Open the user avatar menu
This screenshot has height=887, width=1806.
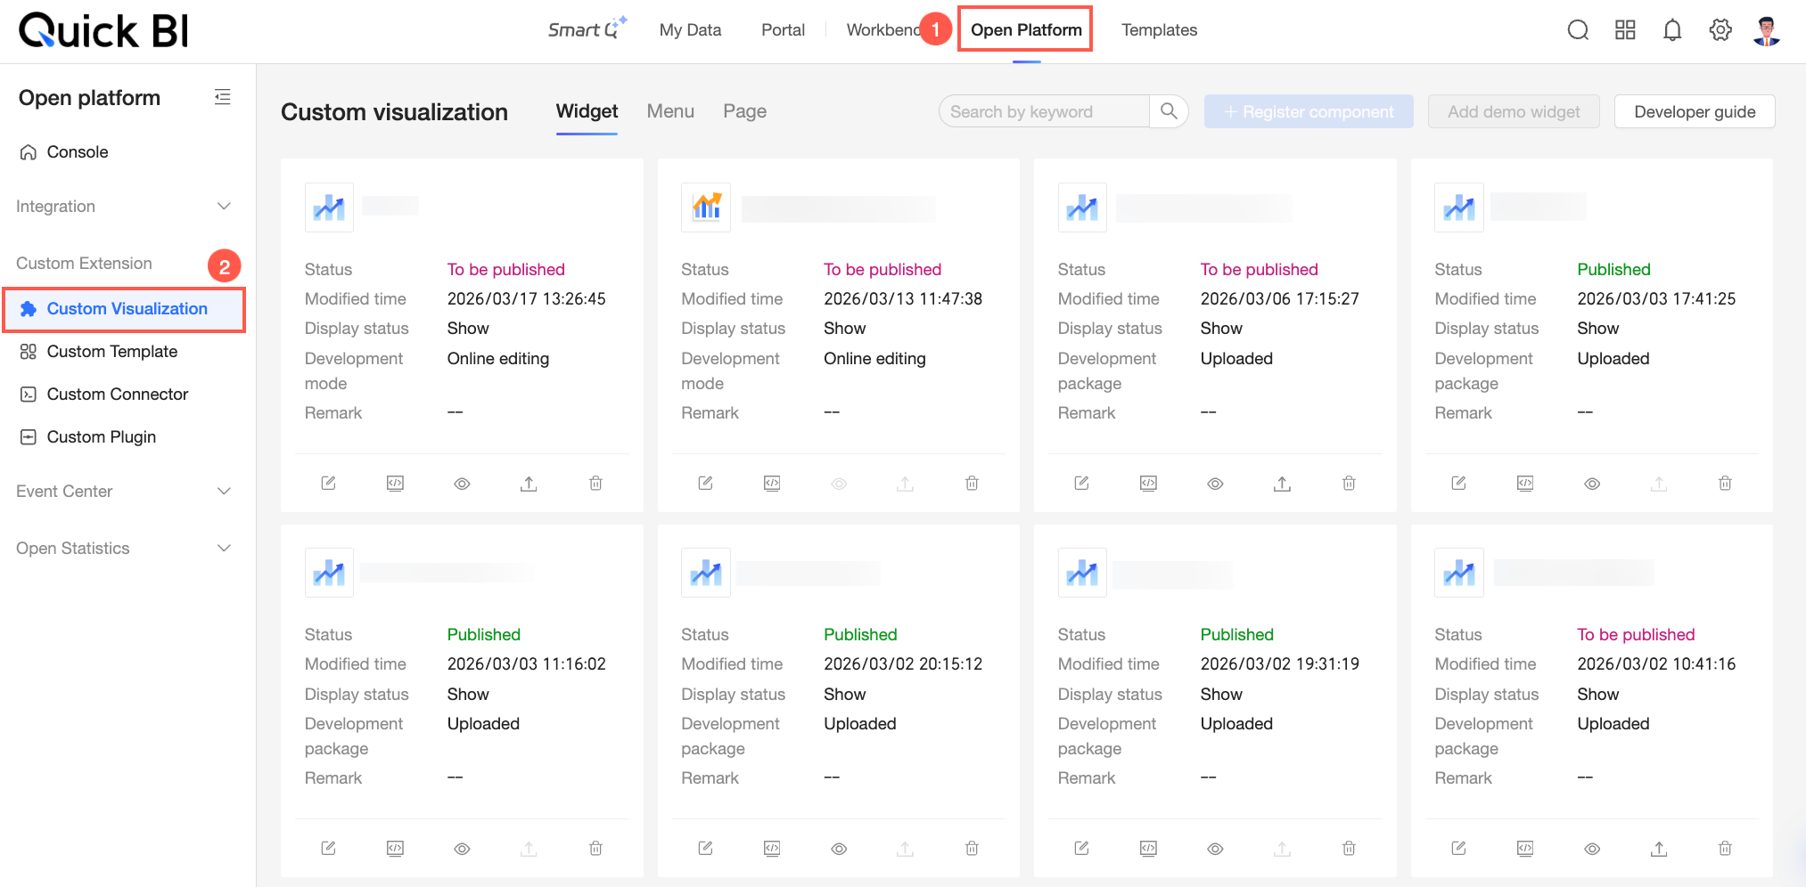(x=1767, y=30)
